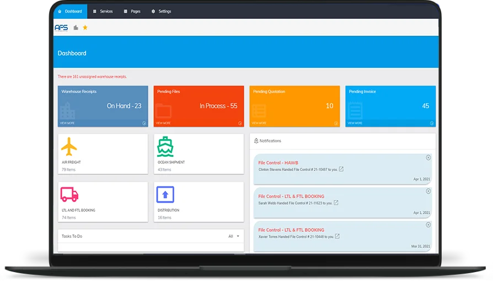Viewport: 493px width, 282px height.
Task: Click the Ocean Shipment ship icon
Action: tap(165, 147)
